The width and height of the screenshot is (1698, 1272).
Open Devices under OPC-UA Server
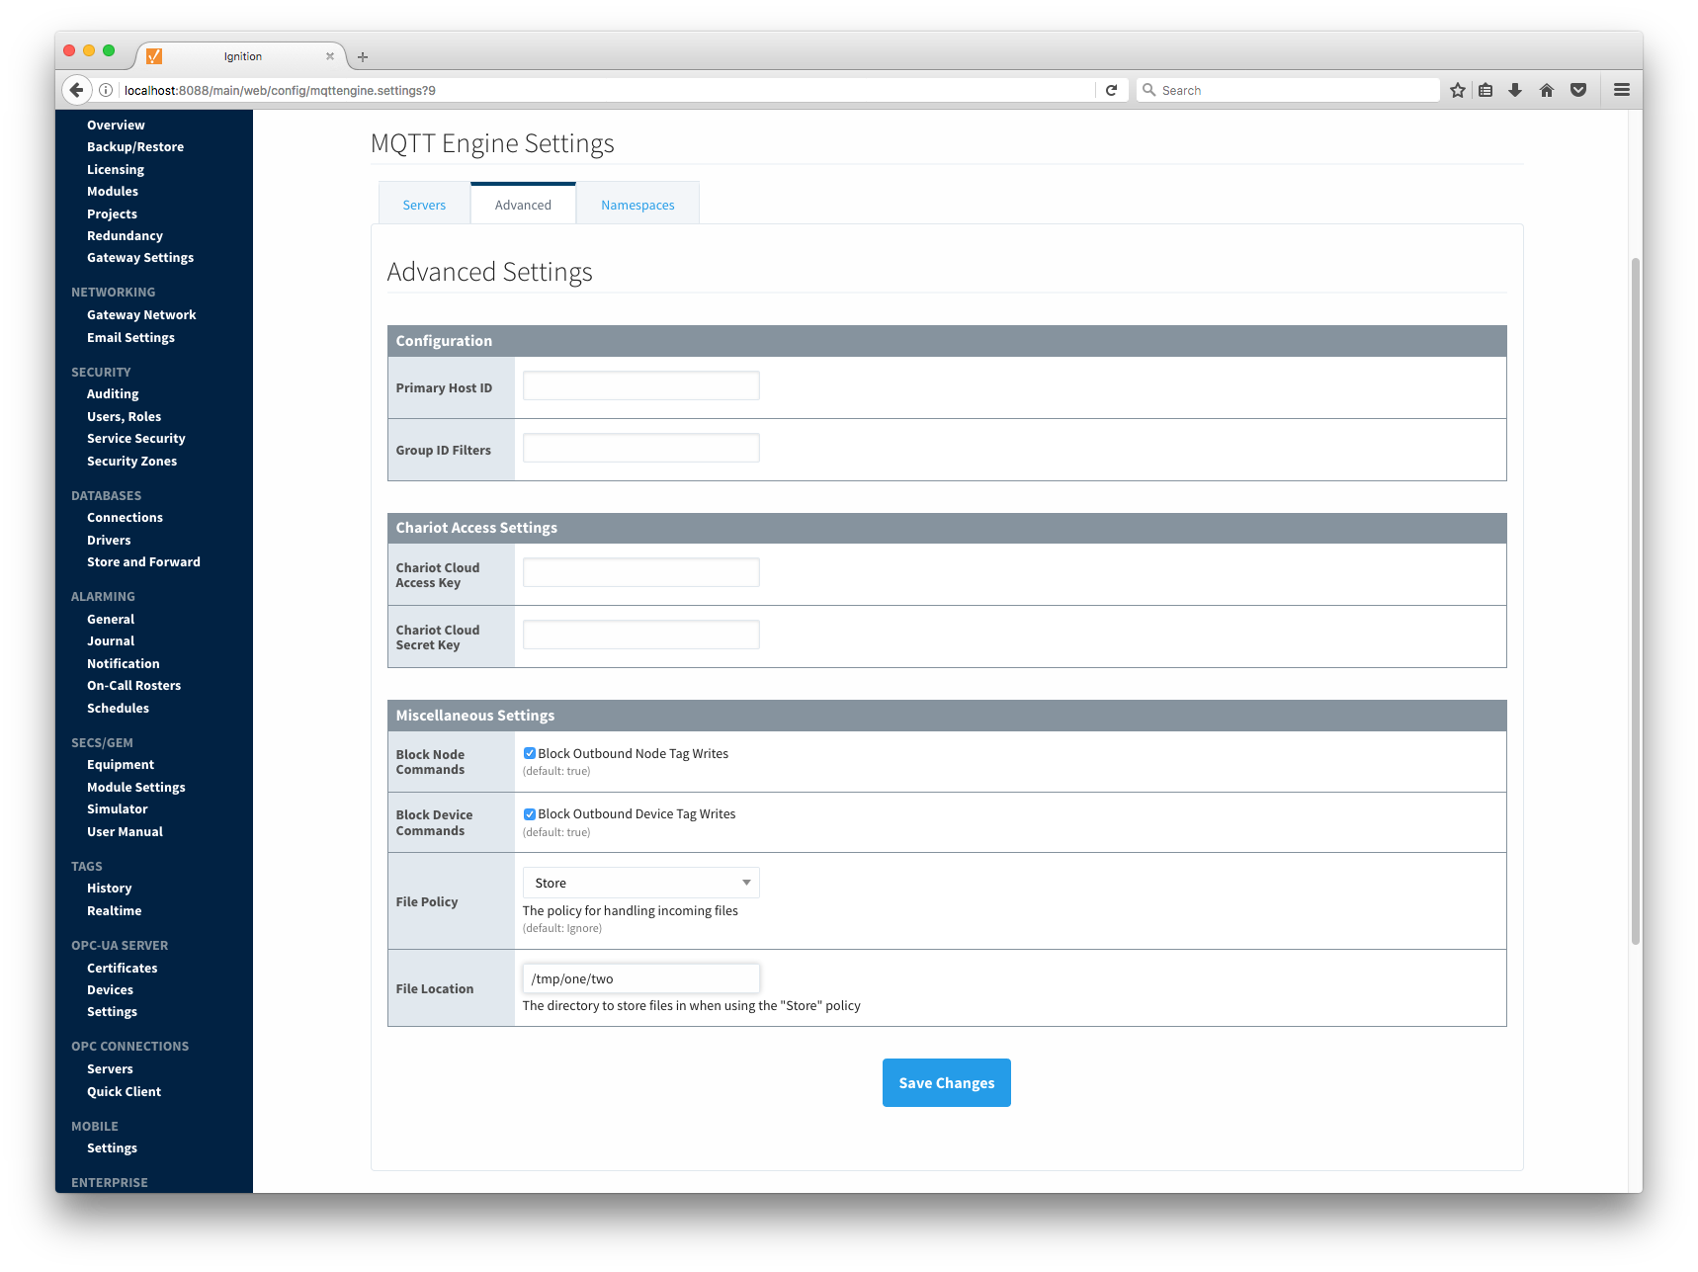pos(110,990)
